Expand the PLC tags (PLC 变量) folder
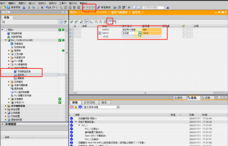Screen dimensions: 228x146 point(9,61)
